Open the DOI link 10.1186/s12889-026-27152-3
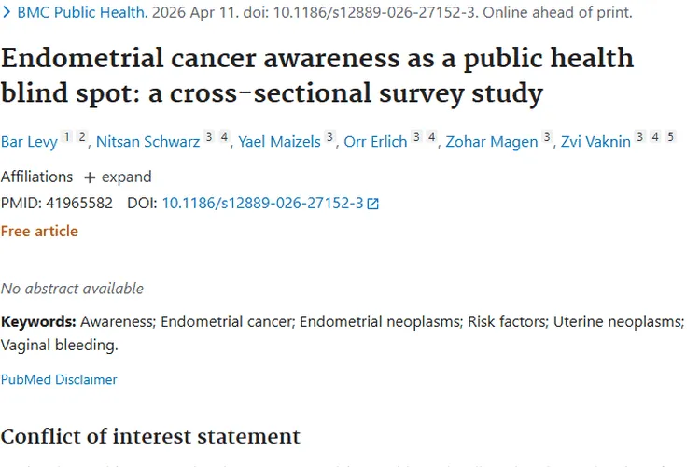This screenshot has width=700, height=467. [262, 203]
